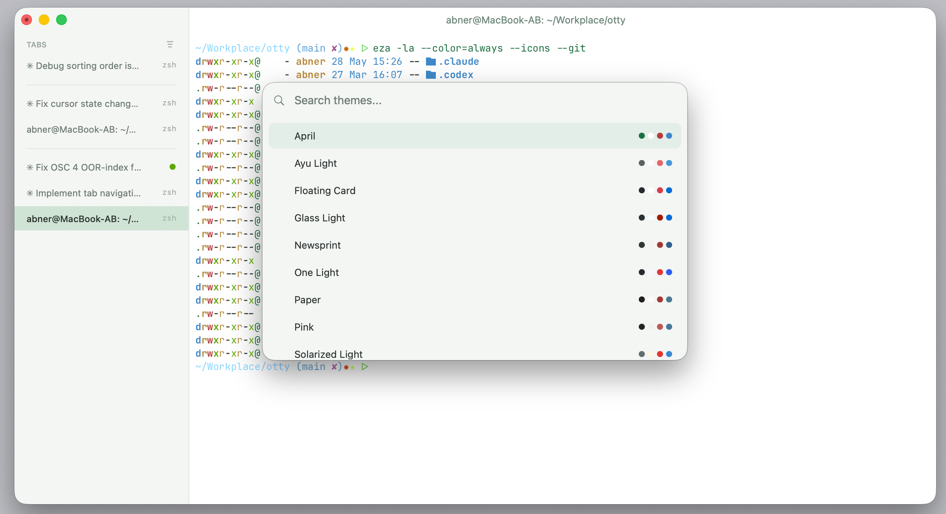946x514 pixels.
Task: Click the .claude directory name
Action: [x=459, y=61]
